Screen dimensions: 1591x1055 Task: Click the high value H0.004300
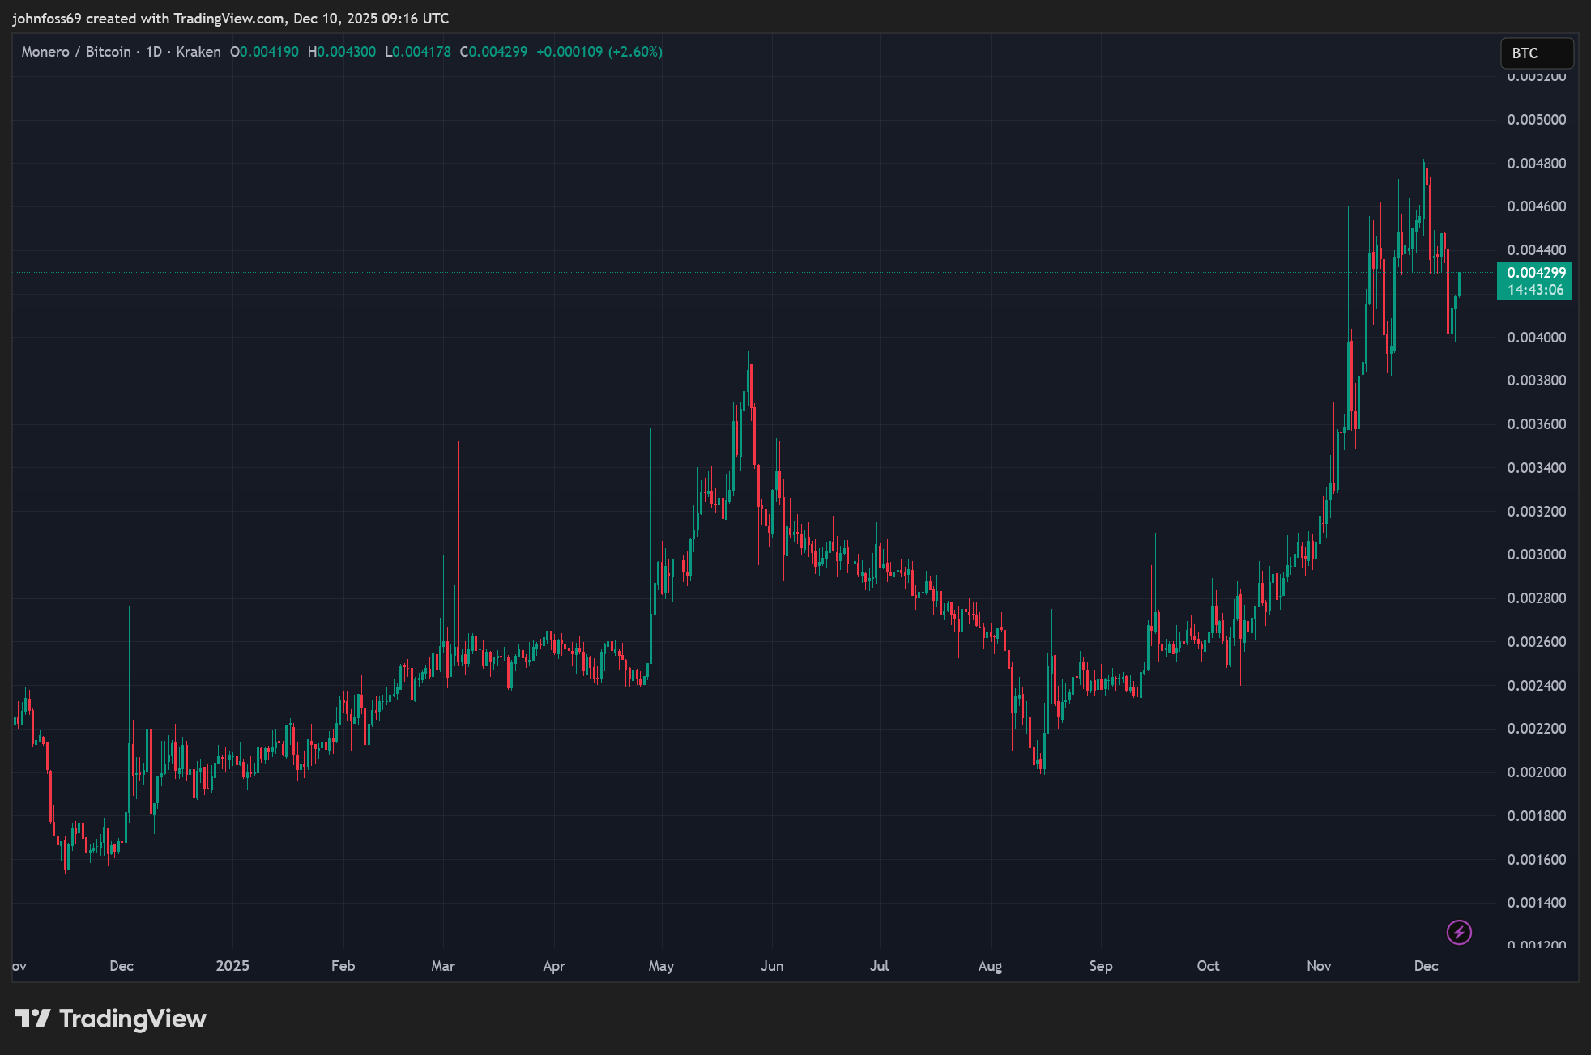click(342, 52)
